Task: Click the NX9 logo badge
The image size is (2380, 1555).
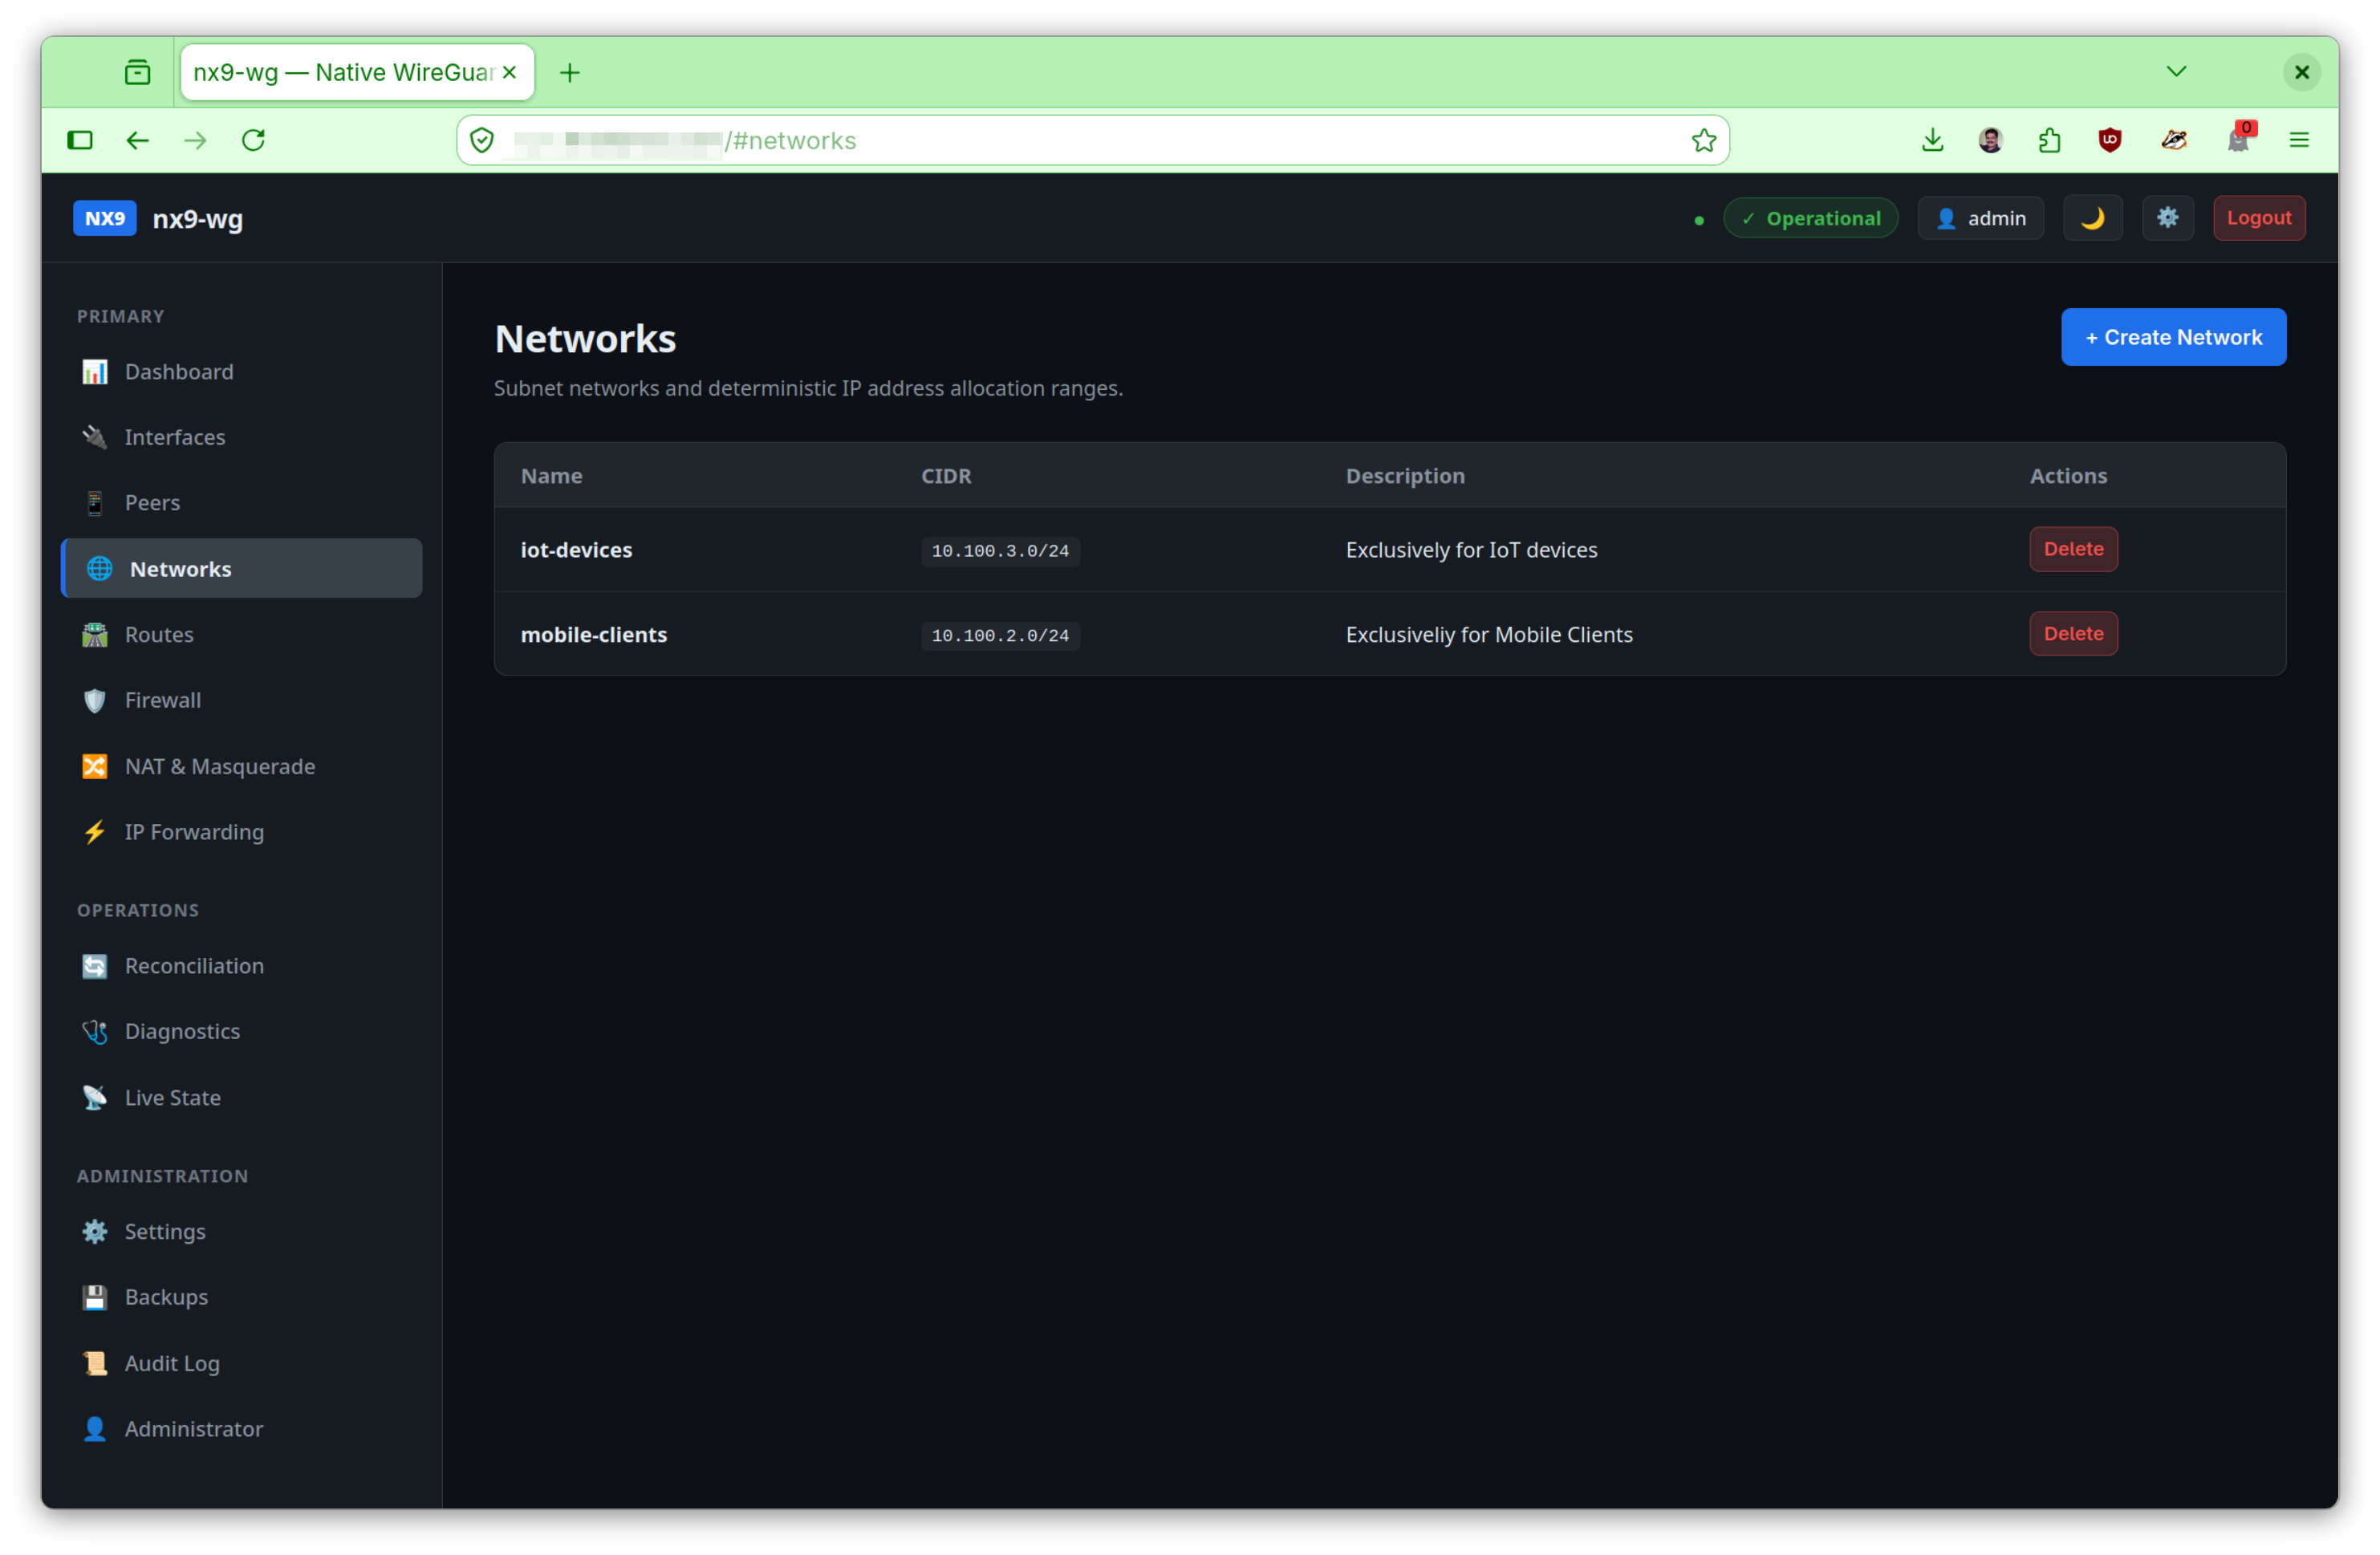Action: (x=105, y=218)
